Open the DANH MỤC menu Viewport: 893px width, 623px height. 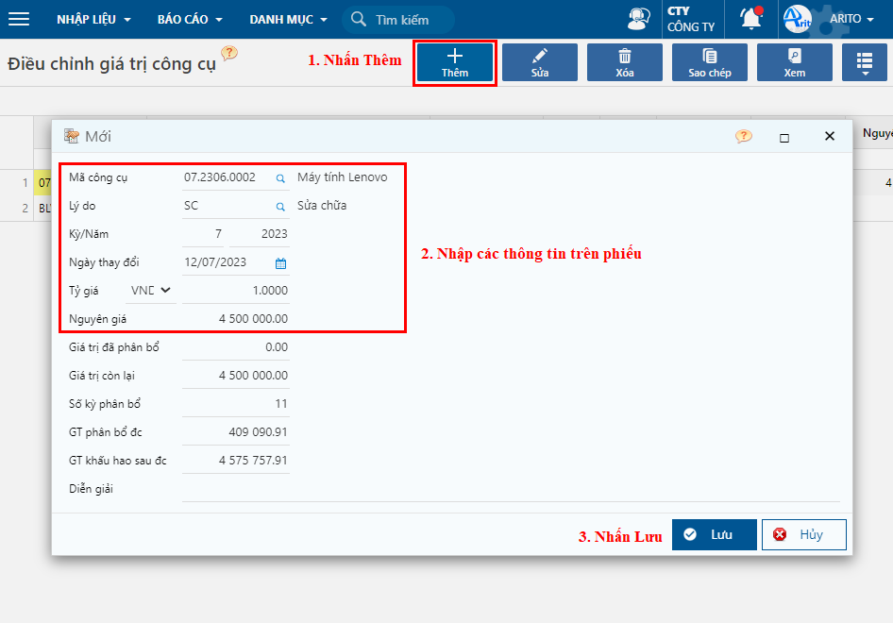[288, 19]
